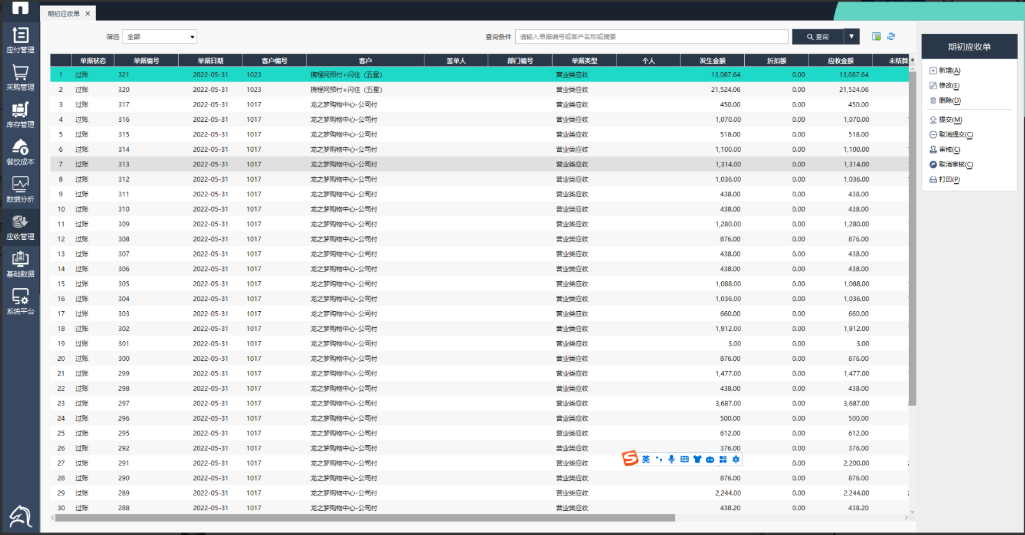Close the 期初应收单 tab
The height and width of the screenshot is (535, 1025).
[x=87, y=13]
